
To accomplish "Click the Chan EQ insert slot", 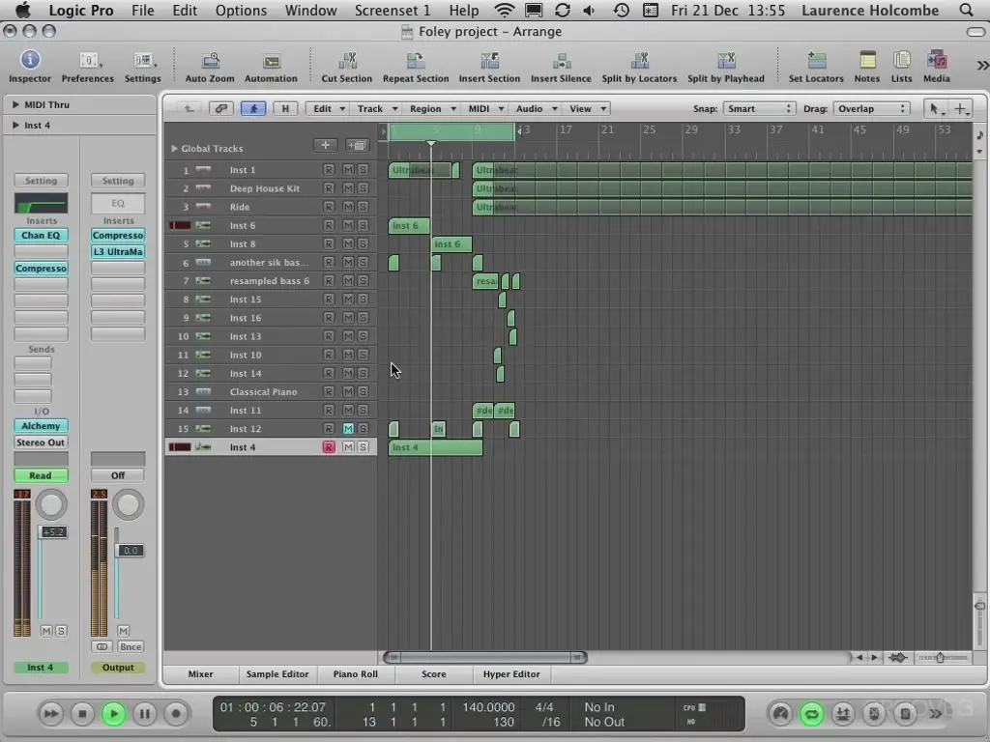I will pos(41,236).
